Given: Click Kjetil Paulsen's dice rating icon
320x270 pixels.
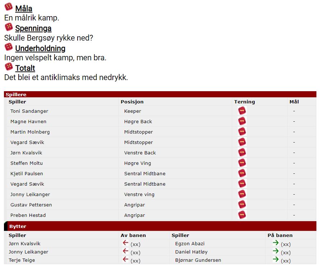Looking at the screenshot, I should click(242, 173).
